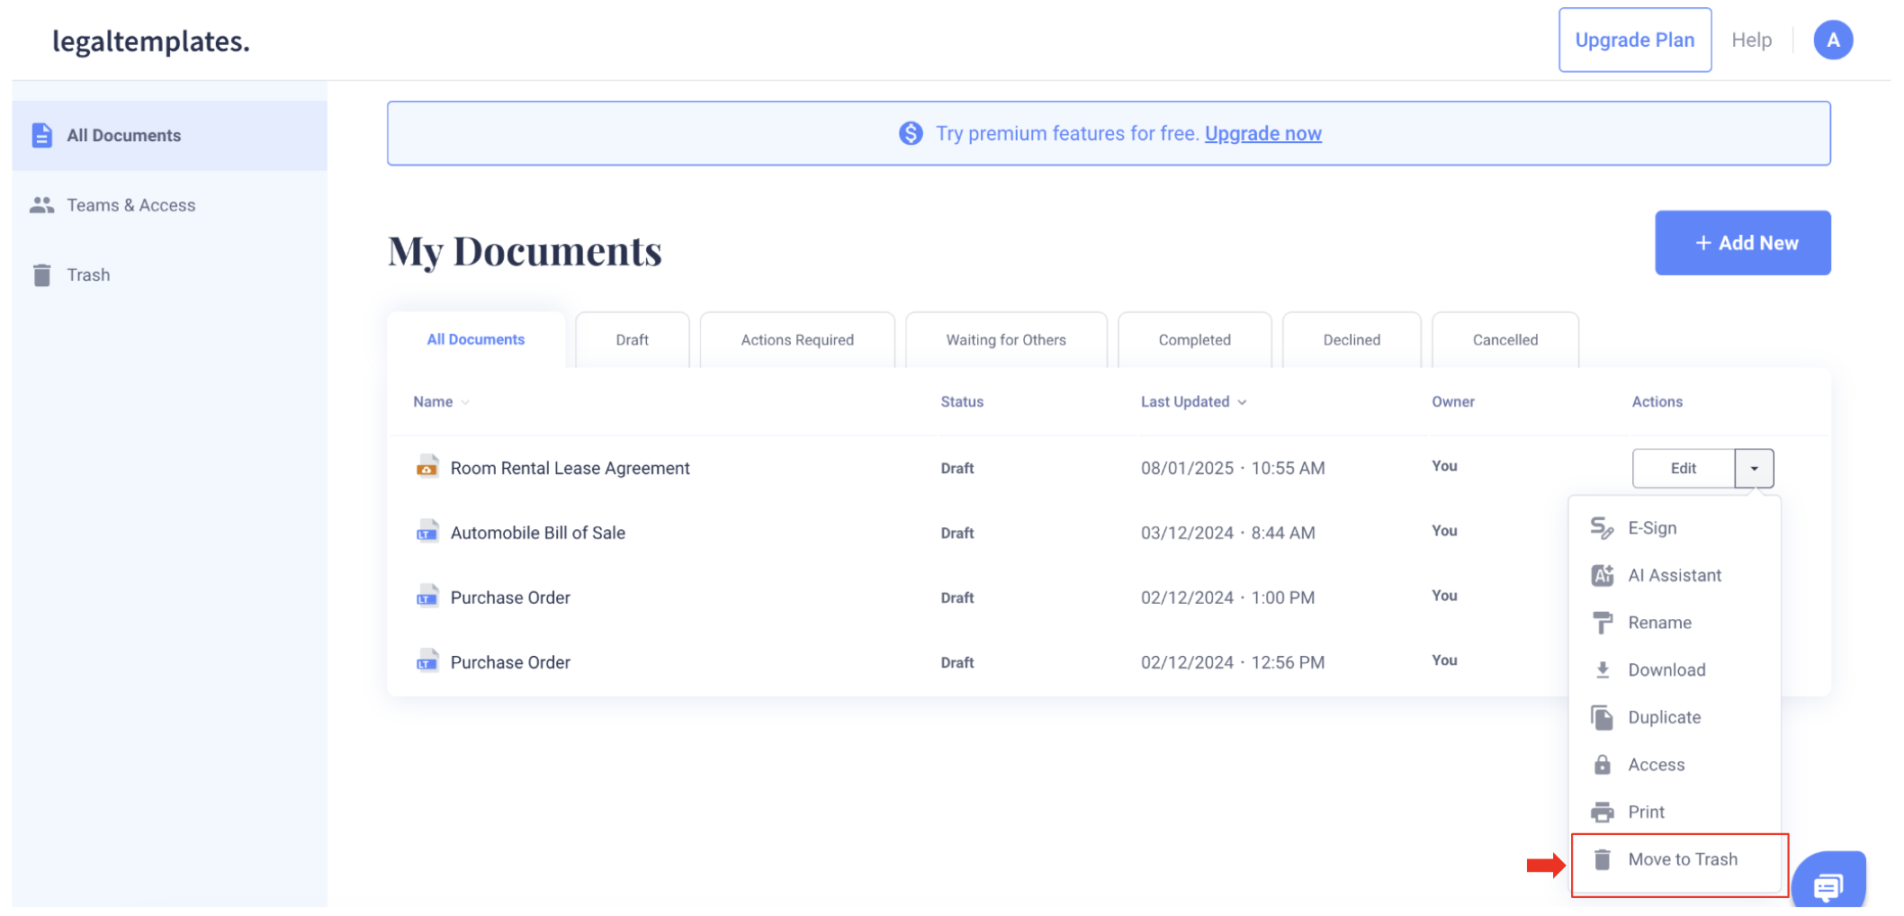
Task: Click the Add New button
Action: [1743, 243]
